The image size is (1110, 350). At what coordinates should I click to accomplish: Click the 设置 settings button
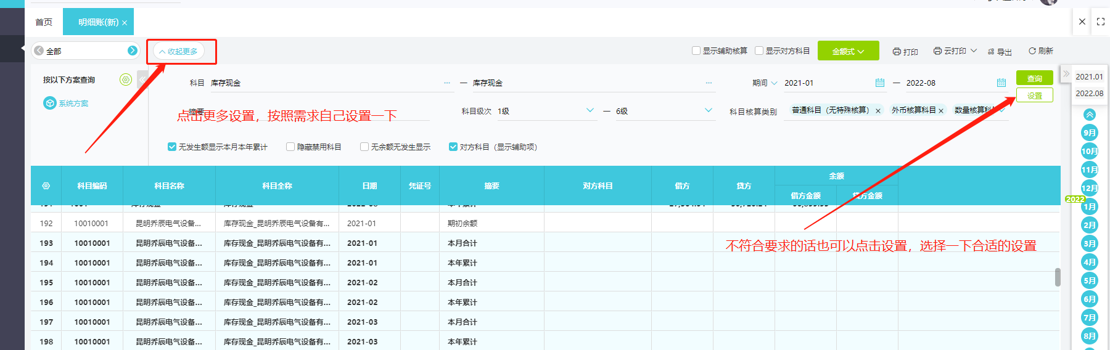pyautogui.click(x=1035, y=96)
